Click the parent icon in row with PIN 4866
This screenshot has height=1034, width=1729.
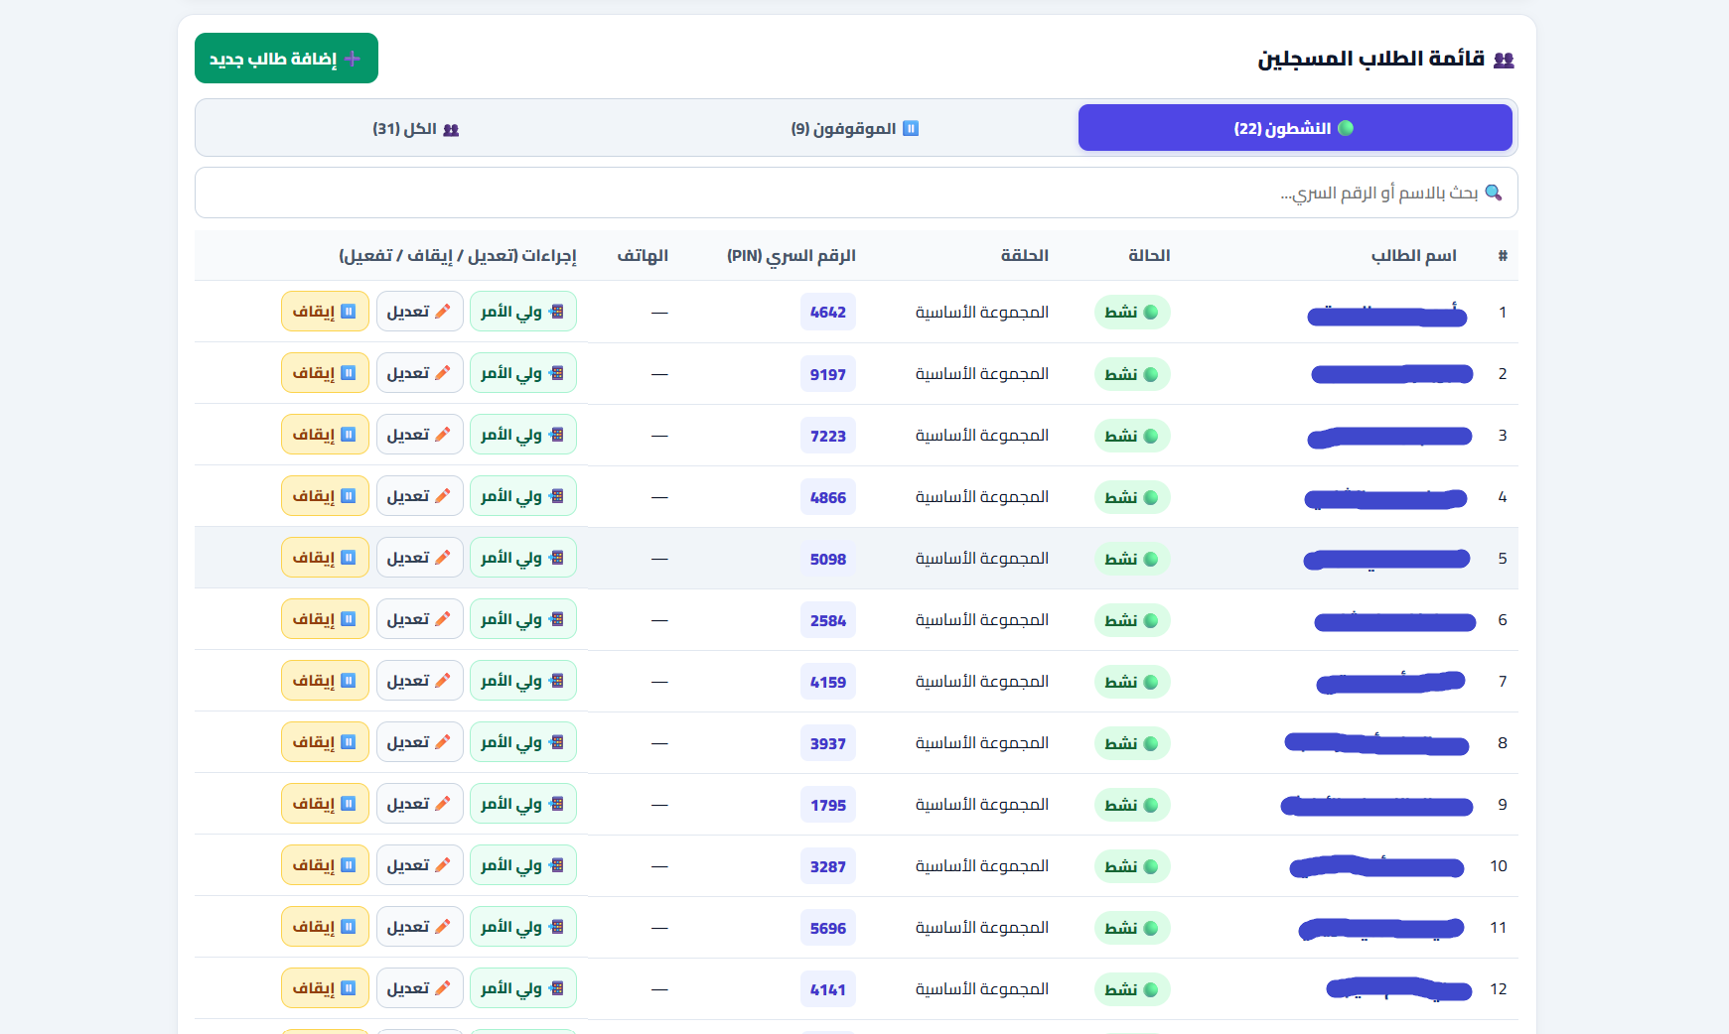tap(556, 496)
